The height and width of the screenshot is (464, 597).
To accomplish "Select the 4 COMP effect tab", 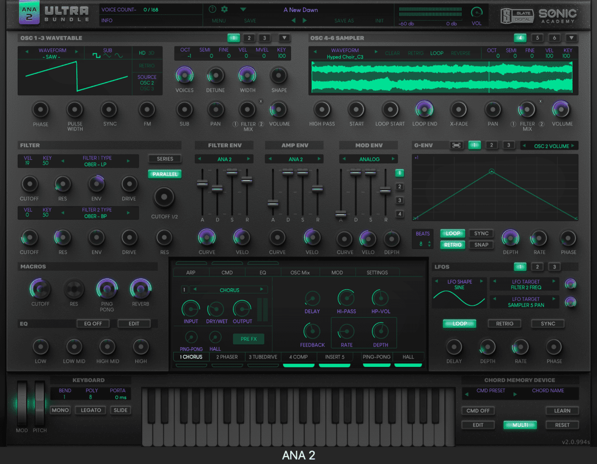I will point(298,357).
